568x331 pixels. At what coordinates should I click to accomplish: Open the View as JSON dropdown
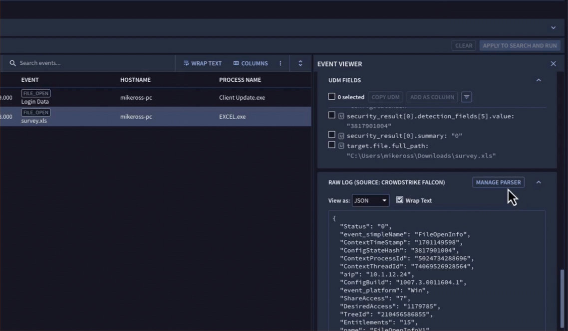pyautogui.click(x=370, y=200)
